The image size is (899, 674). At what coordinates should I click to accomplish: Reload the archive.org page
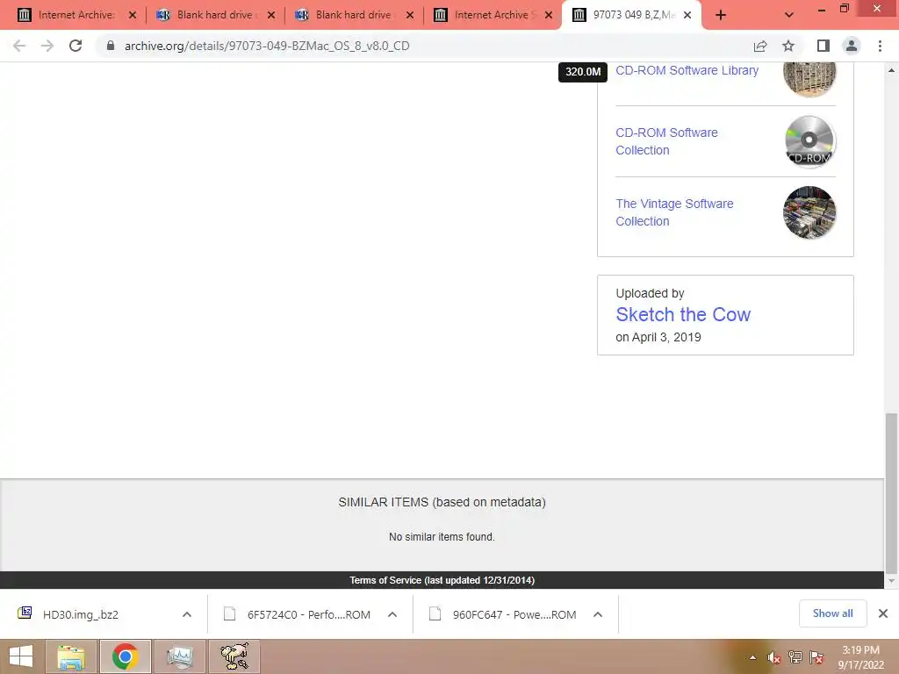[76, 46]
